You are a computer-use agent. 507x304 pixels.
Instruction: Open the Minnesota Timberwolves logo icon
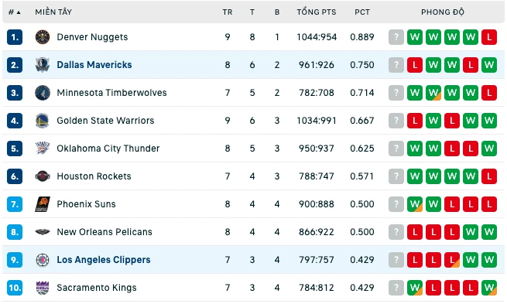tap(43, 93)
